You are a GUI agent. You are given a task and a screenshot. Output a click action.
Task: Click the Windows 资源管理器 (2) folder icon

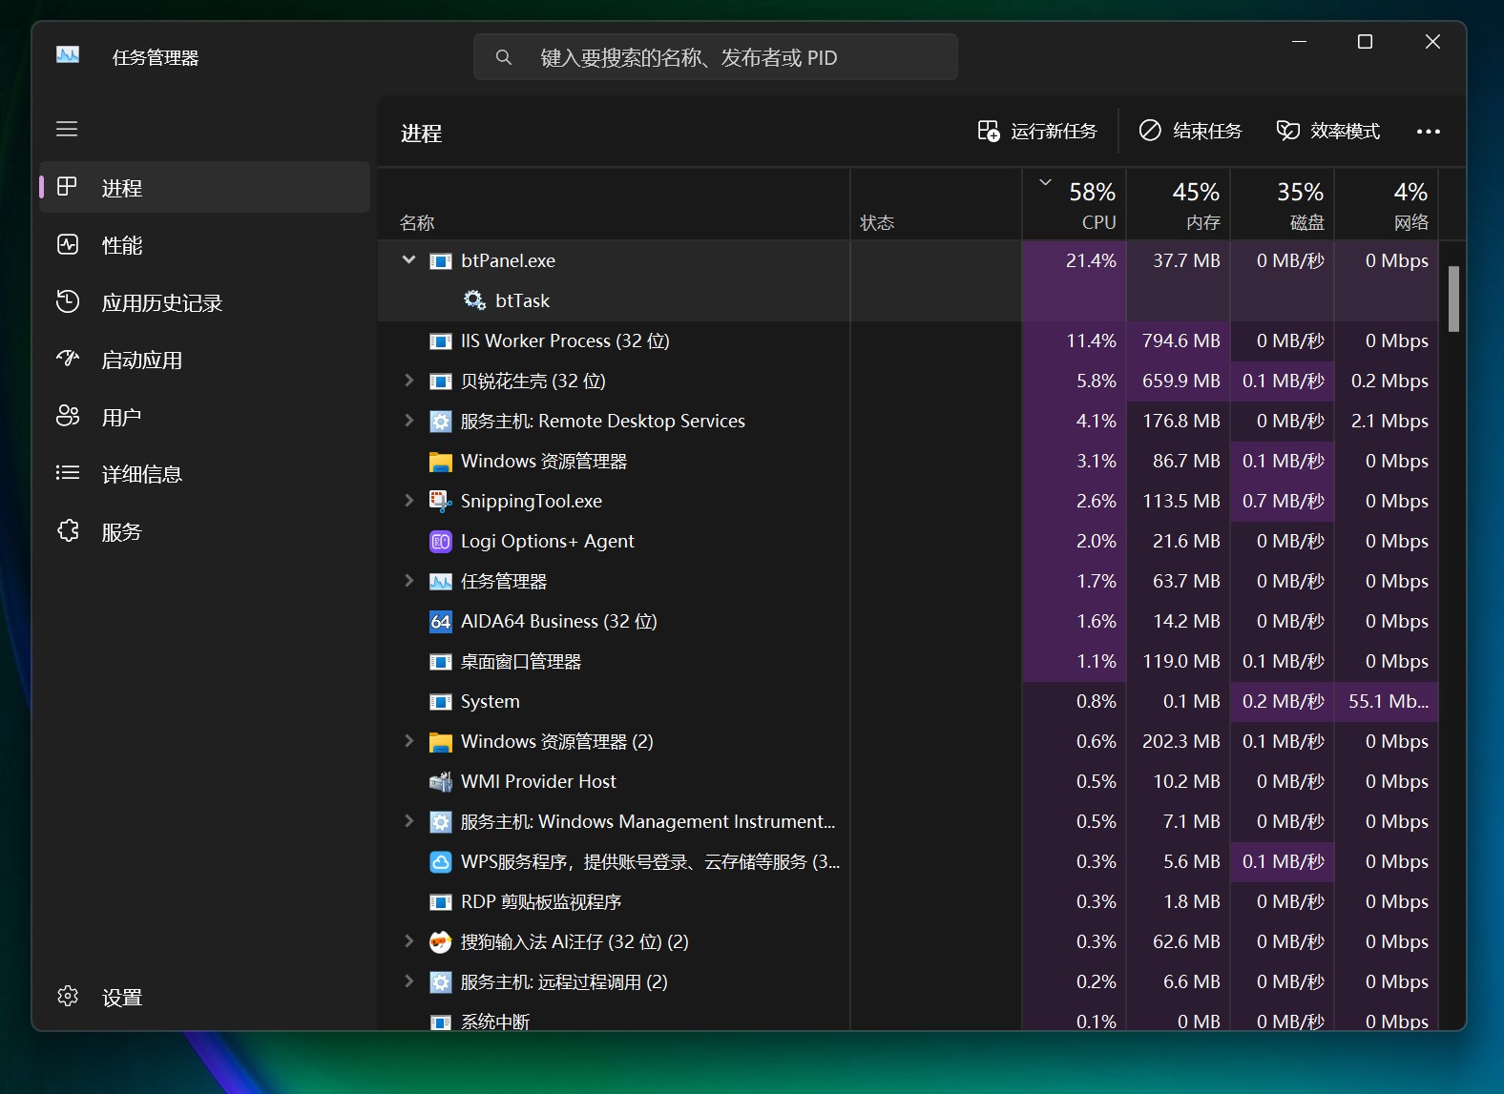(440, 742)
